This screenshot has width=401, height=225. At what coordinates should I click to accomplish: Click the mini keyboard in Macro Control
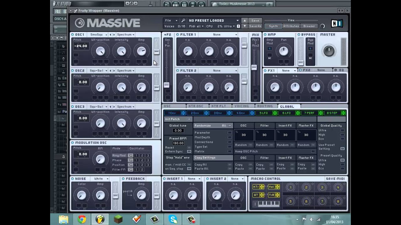(x=269, y=204)
